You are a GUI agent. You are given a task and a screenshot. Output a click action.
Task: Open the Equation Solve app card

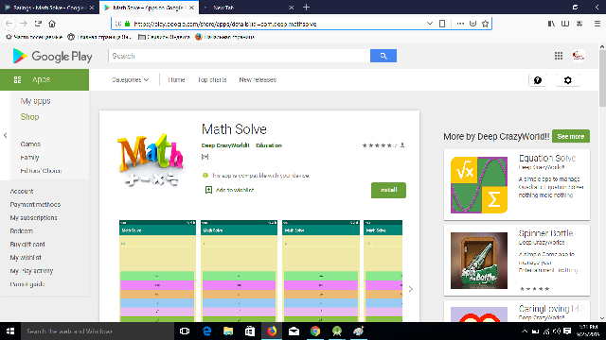[x=517, y=185]
